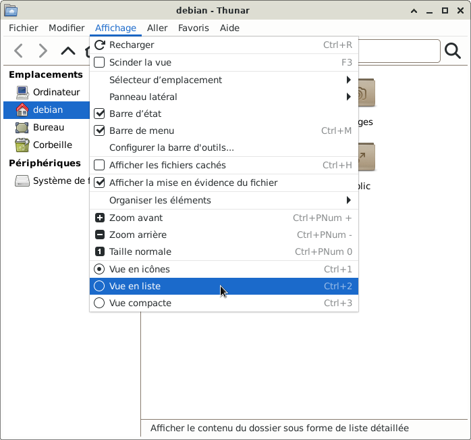
Task: Select the Vue en liste radio button
Action: click(99, 286)
